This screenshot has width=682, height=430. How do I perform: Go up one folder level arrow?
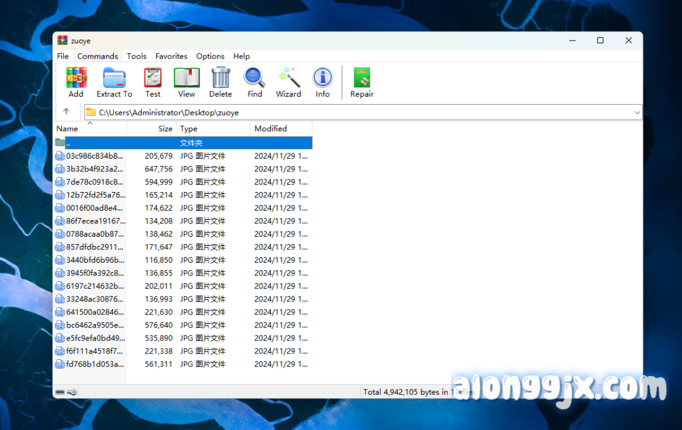pyautogui.click(x=66, y=112)
